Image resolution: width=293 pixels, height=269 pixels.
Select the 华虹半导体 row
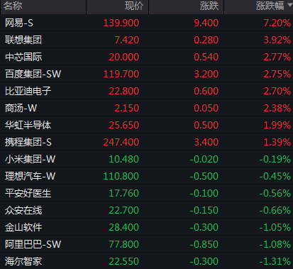[x=146, y=125]
